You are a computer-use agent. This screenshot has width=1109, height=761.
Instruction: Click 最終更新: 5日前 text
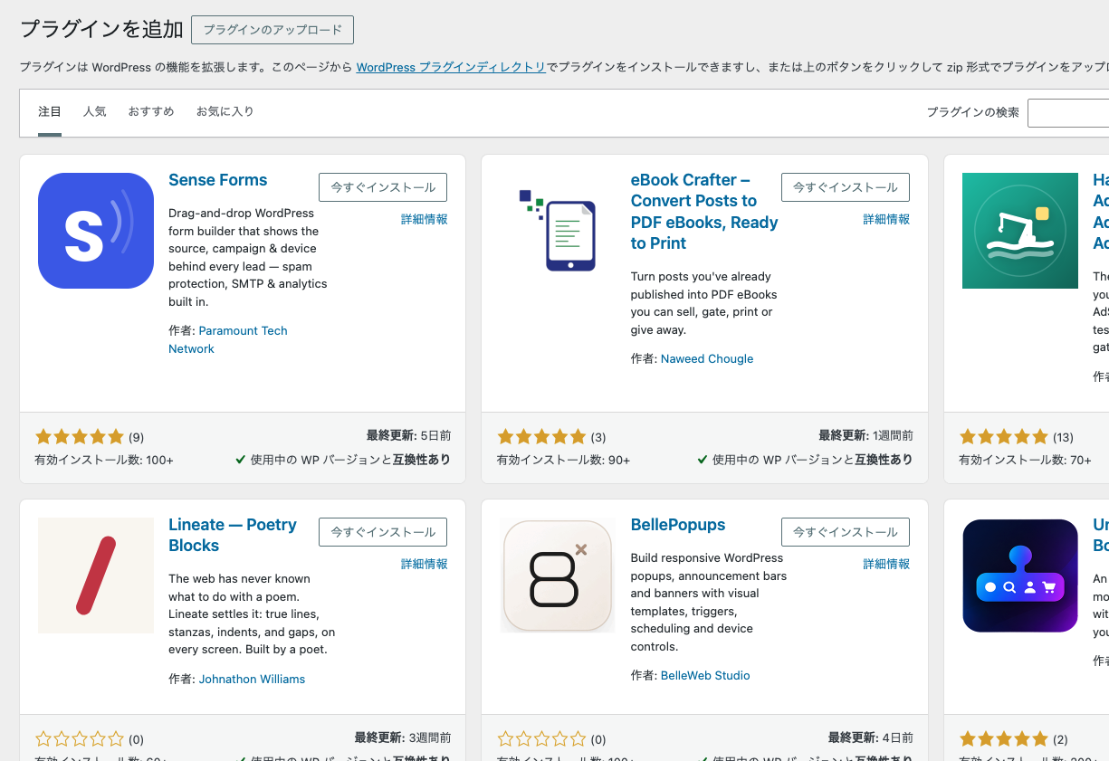[x=408, y=435]
